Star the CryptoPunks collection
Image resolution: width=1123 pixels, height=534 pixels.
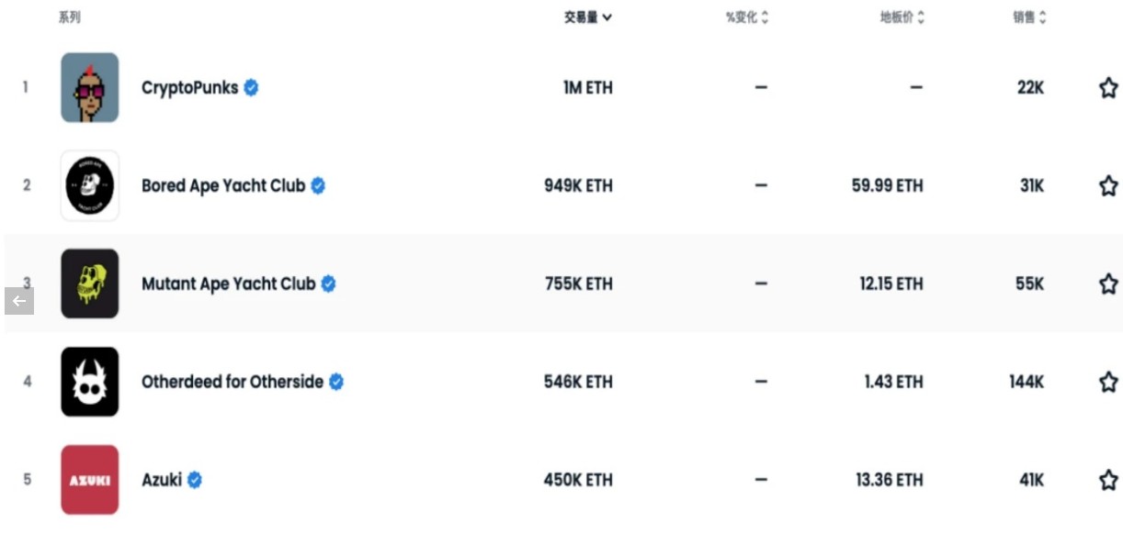[1108, 88]
